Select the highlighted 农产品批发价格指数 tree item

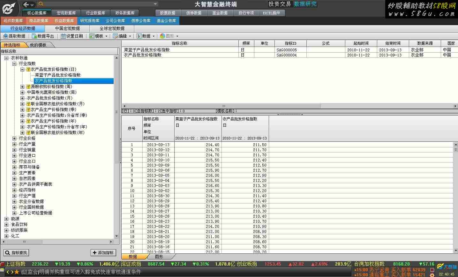tap(74, 81)
